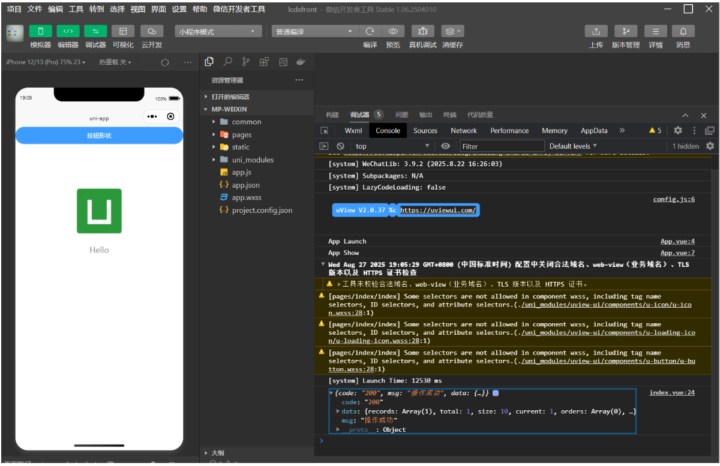This screenshot has height=466, width=720.
Task: Open 版本管理 version control
Action: pos(626,31)
